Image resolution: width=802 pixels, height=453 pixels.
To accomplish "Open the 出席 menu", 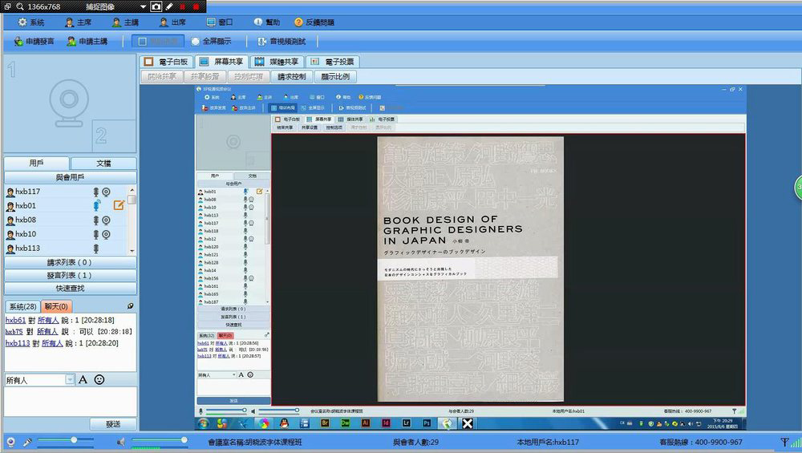I will pyautogui.click(x=172, y=22).
